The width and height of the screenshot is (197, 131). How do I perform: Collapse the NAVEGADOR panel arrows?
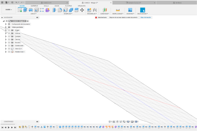2,17
